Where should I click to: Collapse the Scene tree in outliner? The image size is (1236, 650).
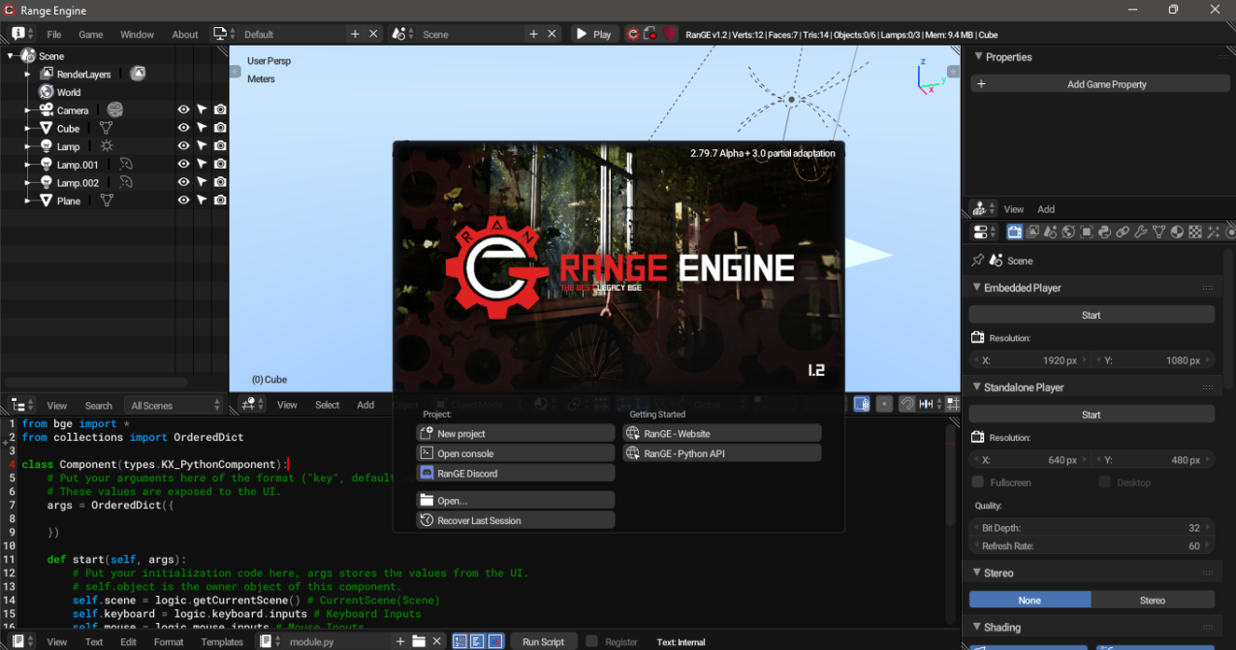[10, 56]
